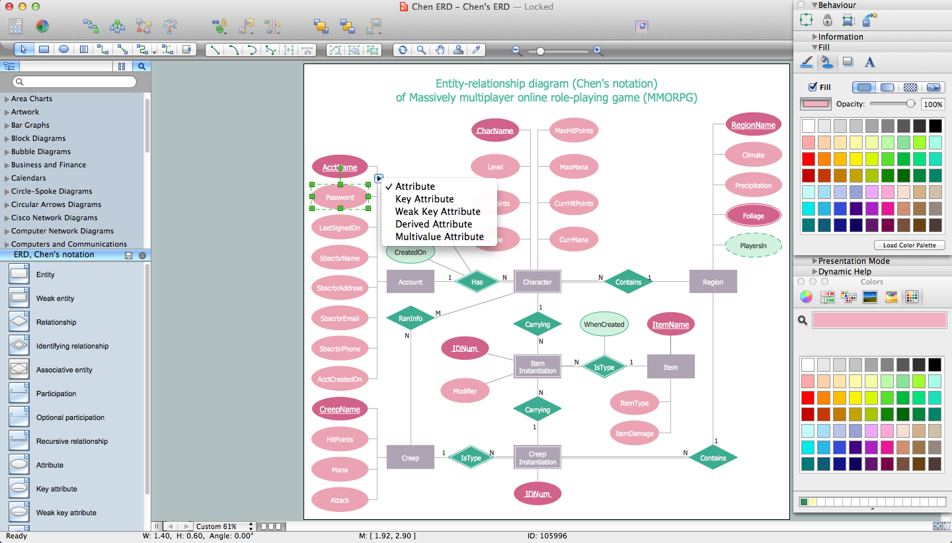Pick the eyedropper tool in toolbar
This screenshot has width=952, height=543.
475,50
